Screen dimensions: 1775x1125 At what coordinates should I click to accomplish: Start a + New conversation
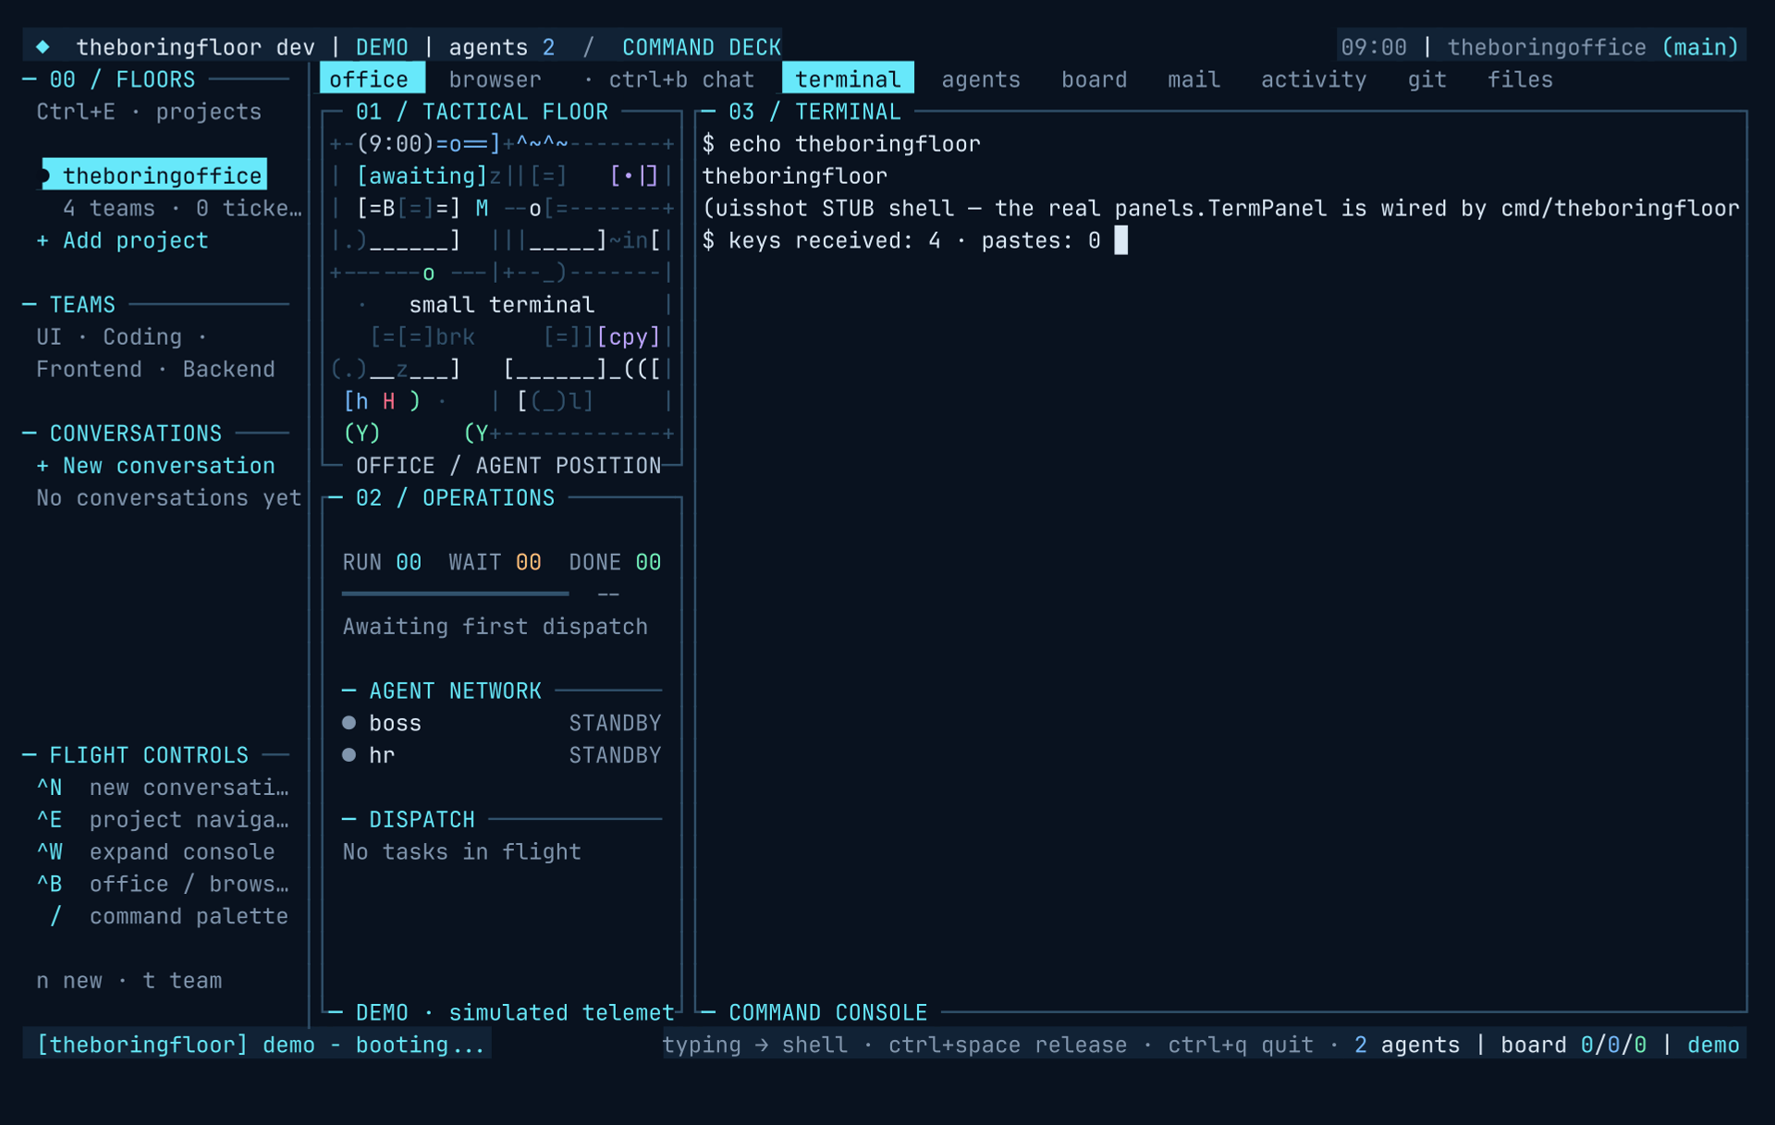tap(155, 466)
